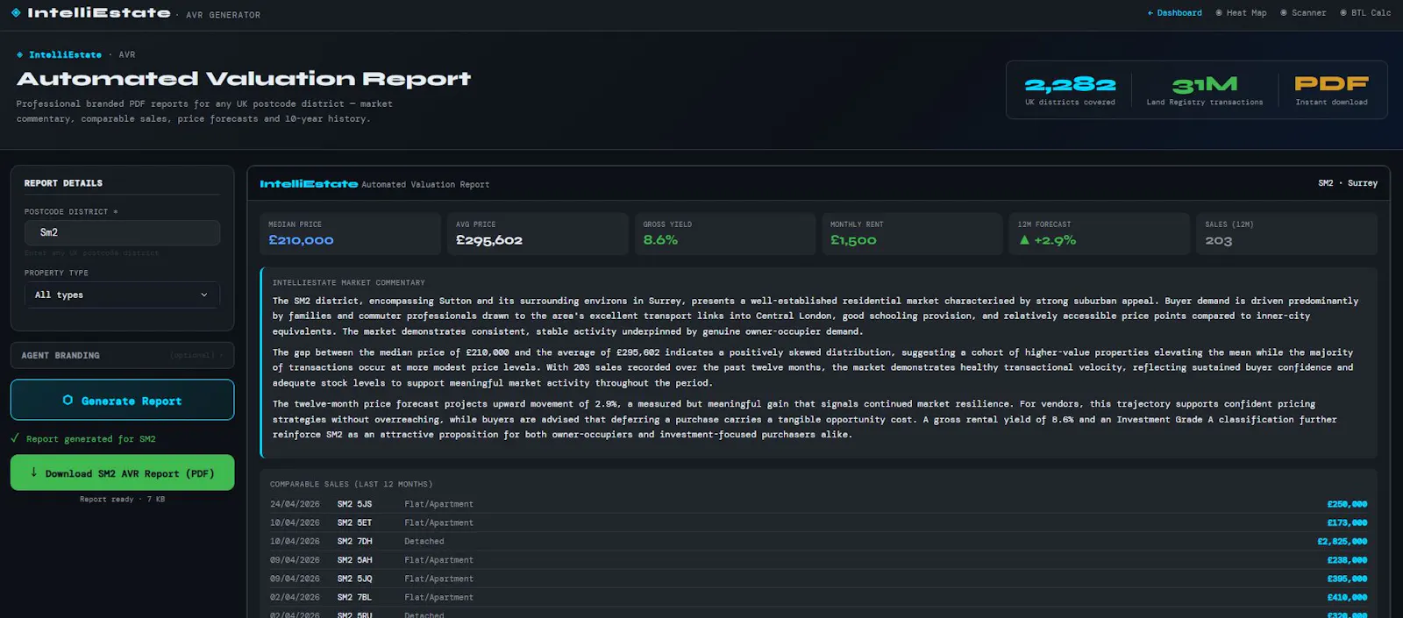
Task: Click the AVR breadcrumb item
Action: click(127, 54)
